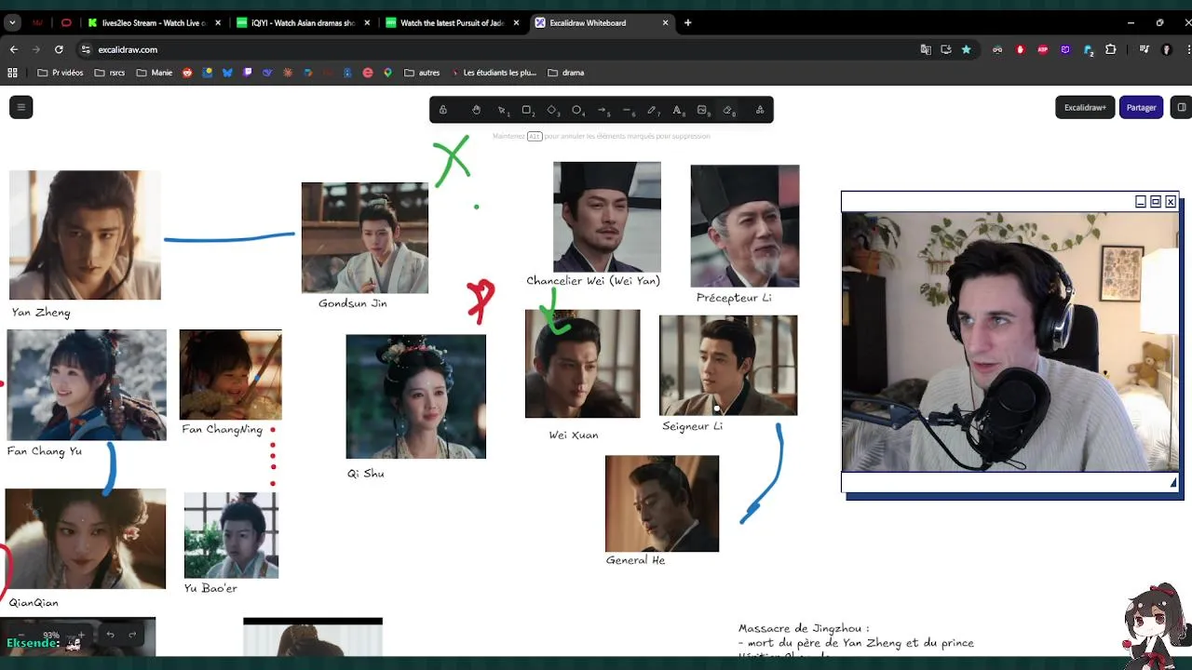This screenshot has width=1192, height=670.
Task: Select the Insert image tool
Action: point(702,110)
